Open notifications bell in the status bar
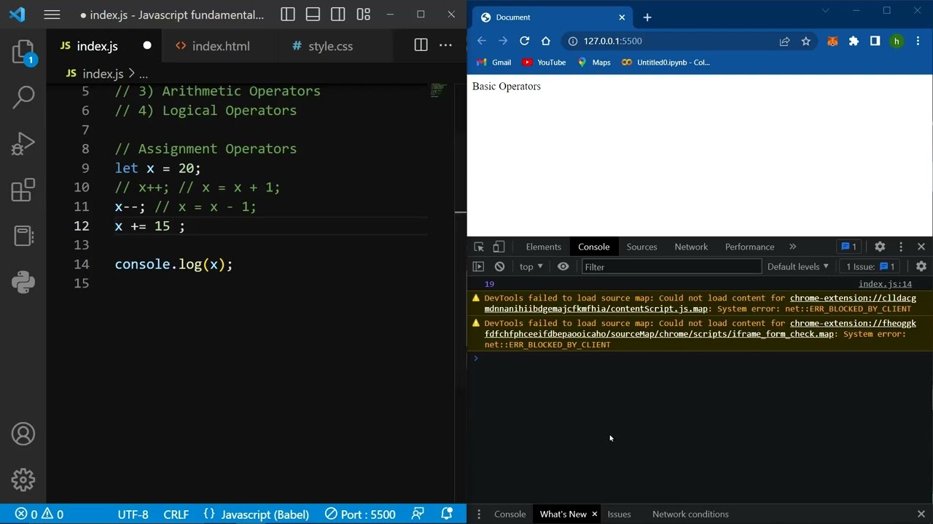 point(447,514)
